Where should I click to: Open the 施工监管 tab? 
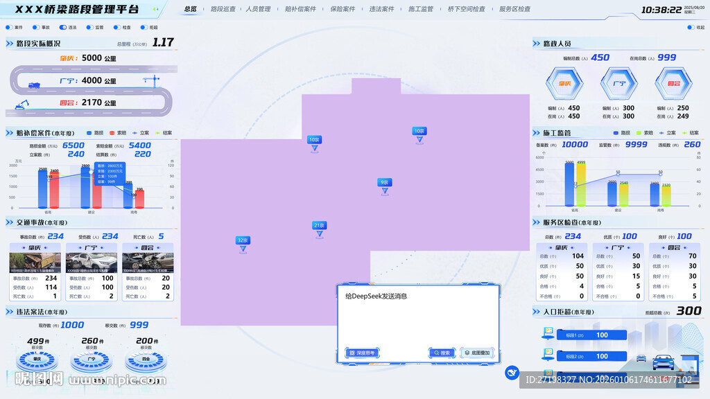(421, 9)
